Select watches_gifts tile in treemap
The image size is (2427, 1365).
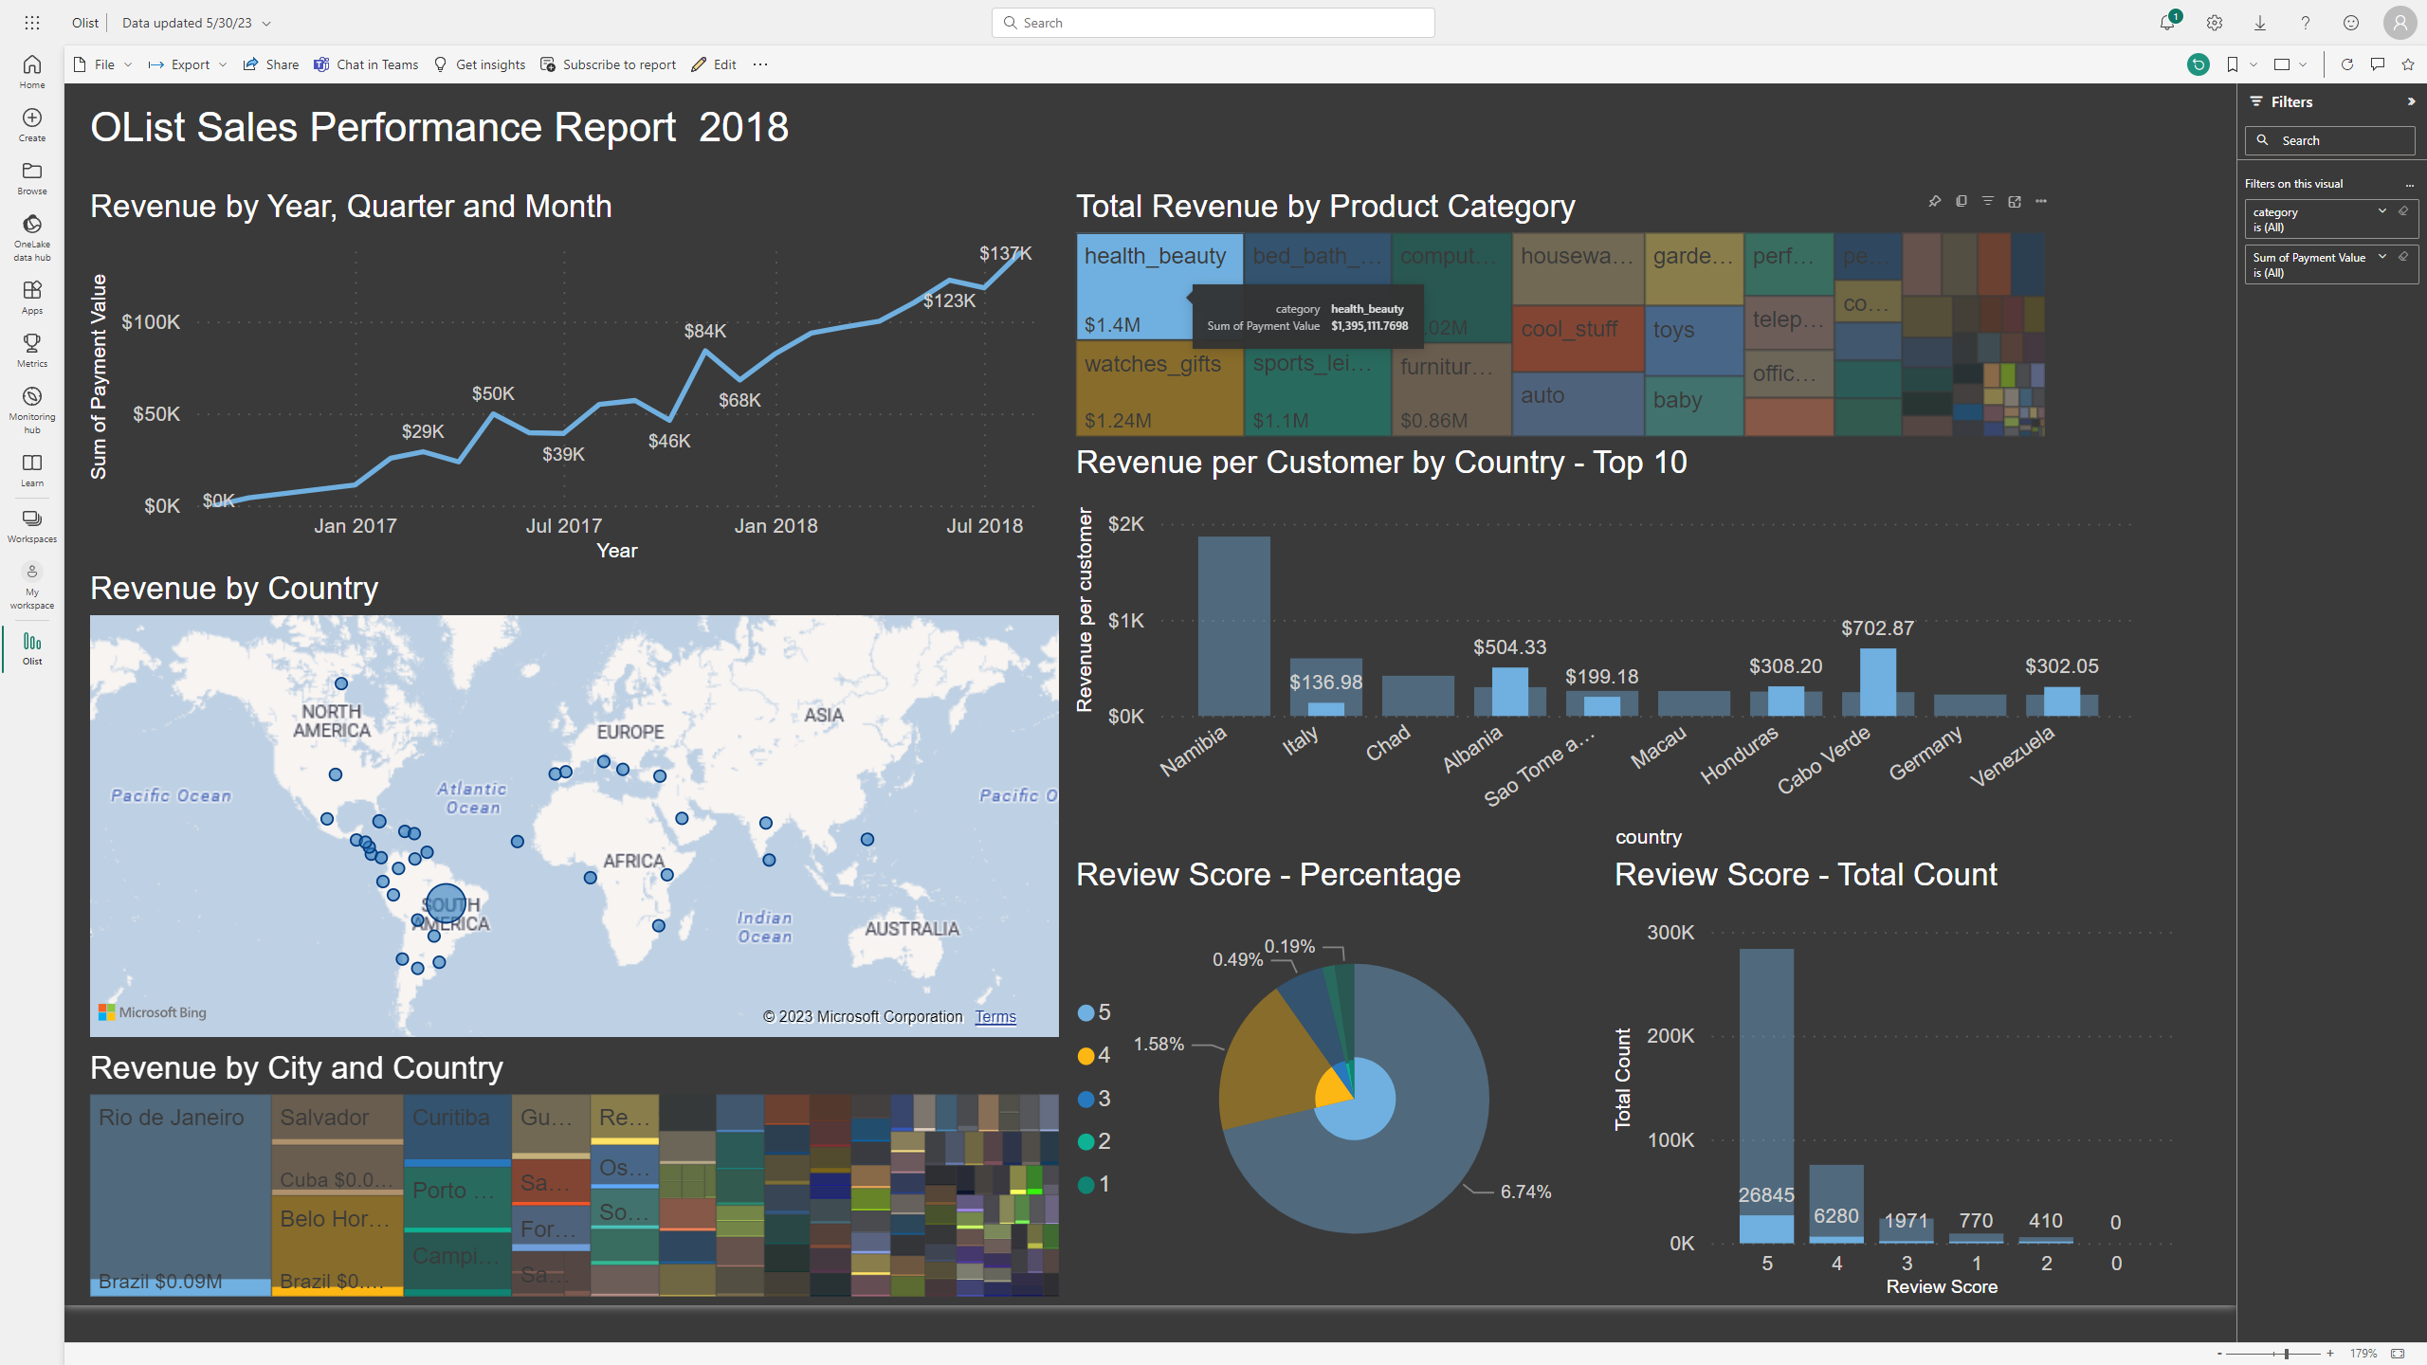pos(1159,388)
